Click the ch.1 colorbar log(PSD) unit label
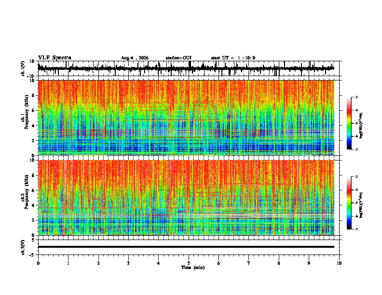The height and width of the screenshot is (295, 382). tap(361, 125)
